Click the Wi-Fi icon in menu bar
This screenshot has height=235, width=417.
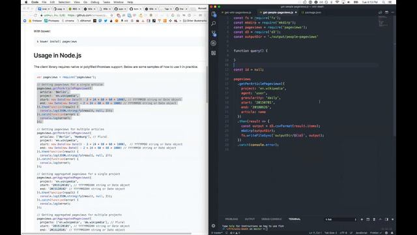point(338,2)
